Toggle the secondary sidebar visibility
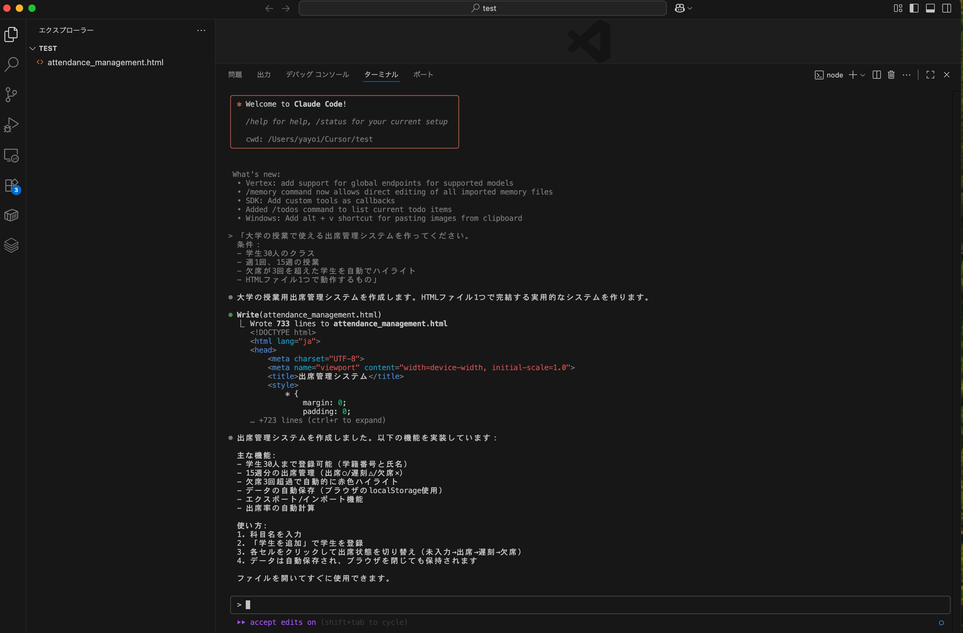Screen dimensions: 963x633 tap(946, 8)
